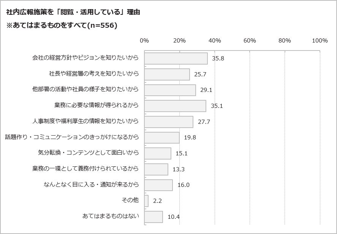Screen dimensions: 337x234
Task: Click the 100% axis label
Action: click(320, 41)
